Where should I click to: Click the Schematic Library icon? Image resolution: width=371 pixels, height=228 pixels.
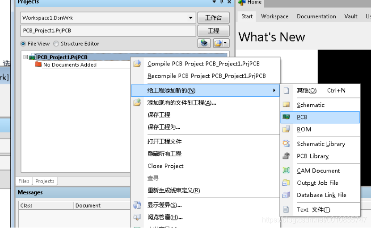[287, 144]
